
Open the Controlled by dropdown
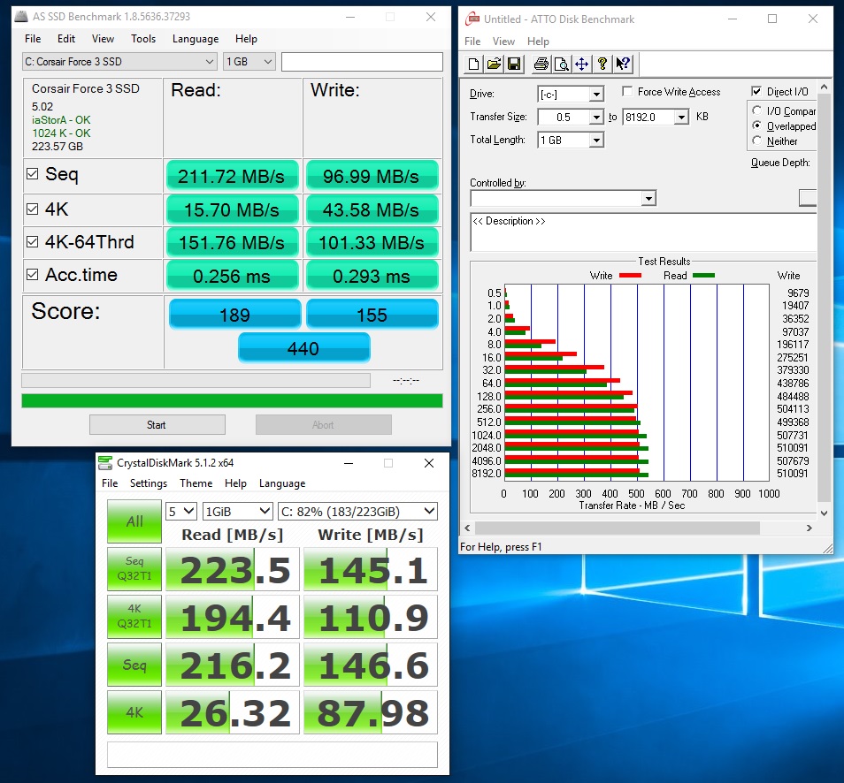pos(648,199)
